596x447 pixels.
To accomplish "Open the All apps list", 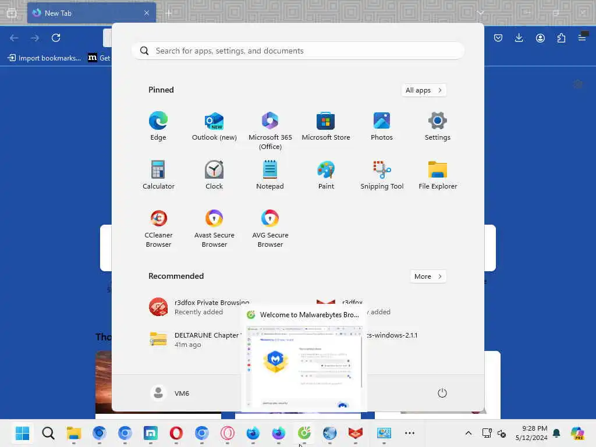I will tap(424, 90).
